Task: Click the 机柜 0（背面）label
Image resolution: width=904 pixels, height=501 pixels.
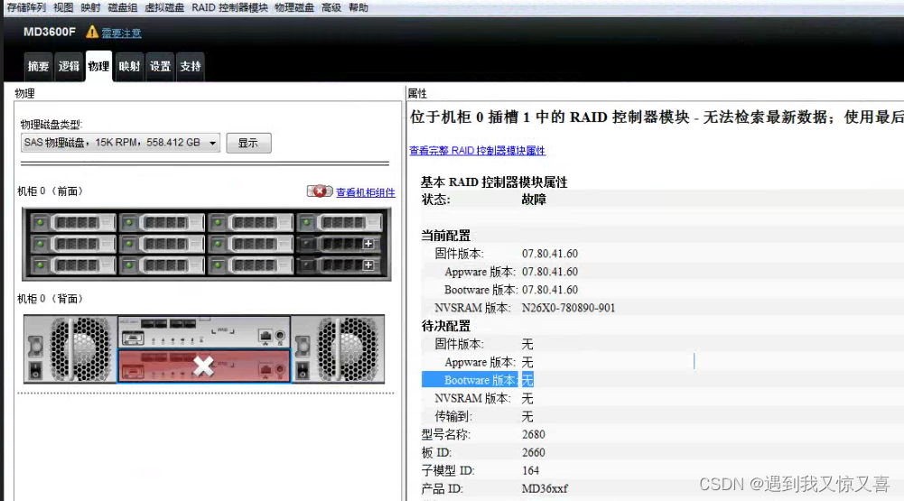Action: (51, 299)
